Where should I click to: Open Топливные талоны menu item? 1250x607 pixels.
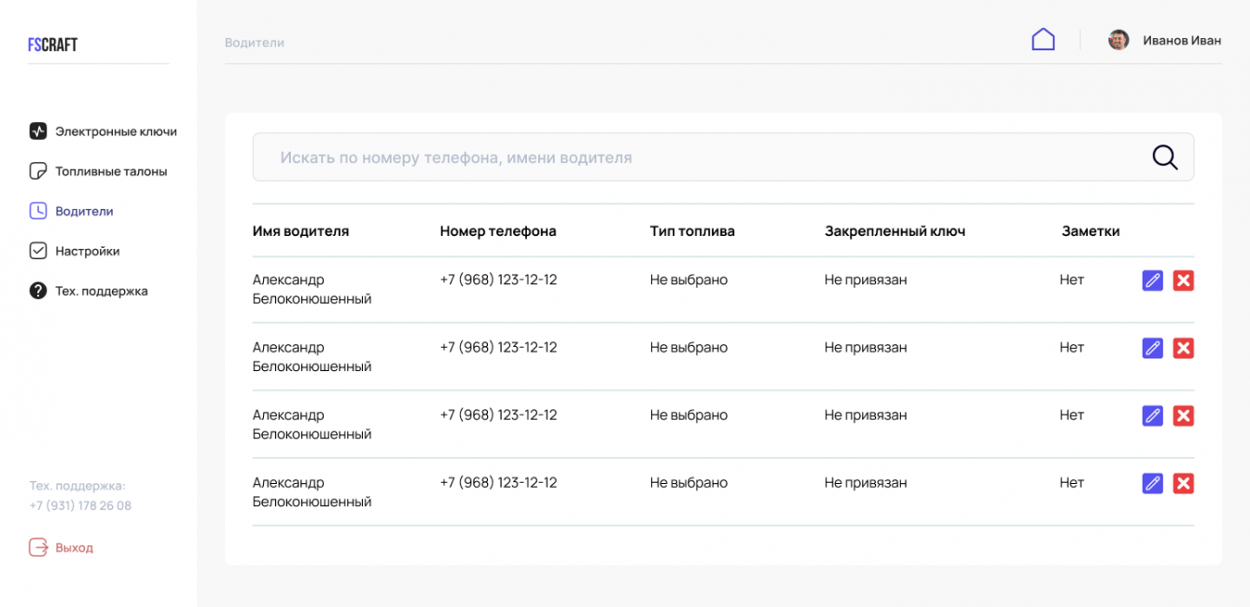tap(110, 172)
